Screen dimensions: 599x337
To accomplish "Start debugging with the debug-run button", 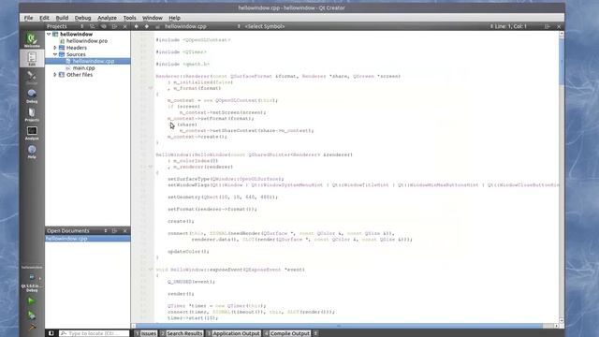I will click(x=31, y=315).
